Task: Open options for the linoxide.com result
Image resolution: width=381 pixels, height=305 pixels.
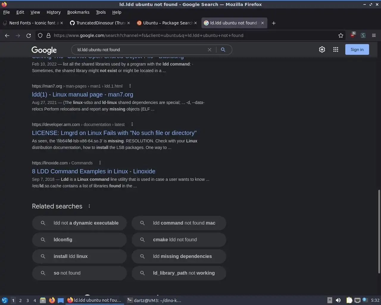Action: [x=100, y=163]
